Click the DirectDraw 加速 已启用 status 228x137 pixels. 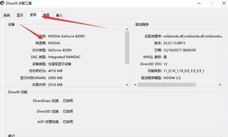coord(68,101)
